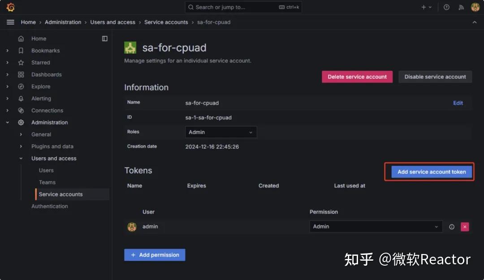The width and height of the screenshot is (484, 280).
Task: Click the news feed icon near the avatar
Action: (462, 7)
